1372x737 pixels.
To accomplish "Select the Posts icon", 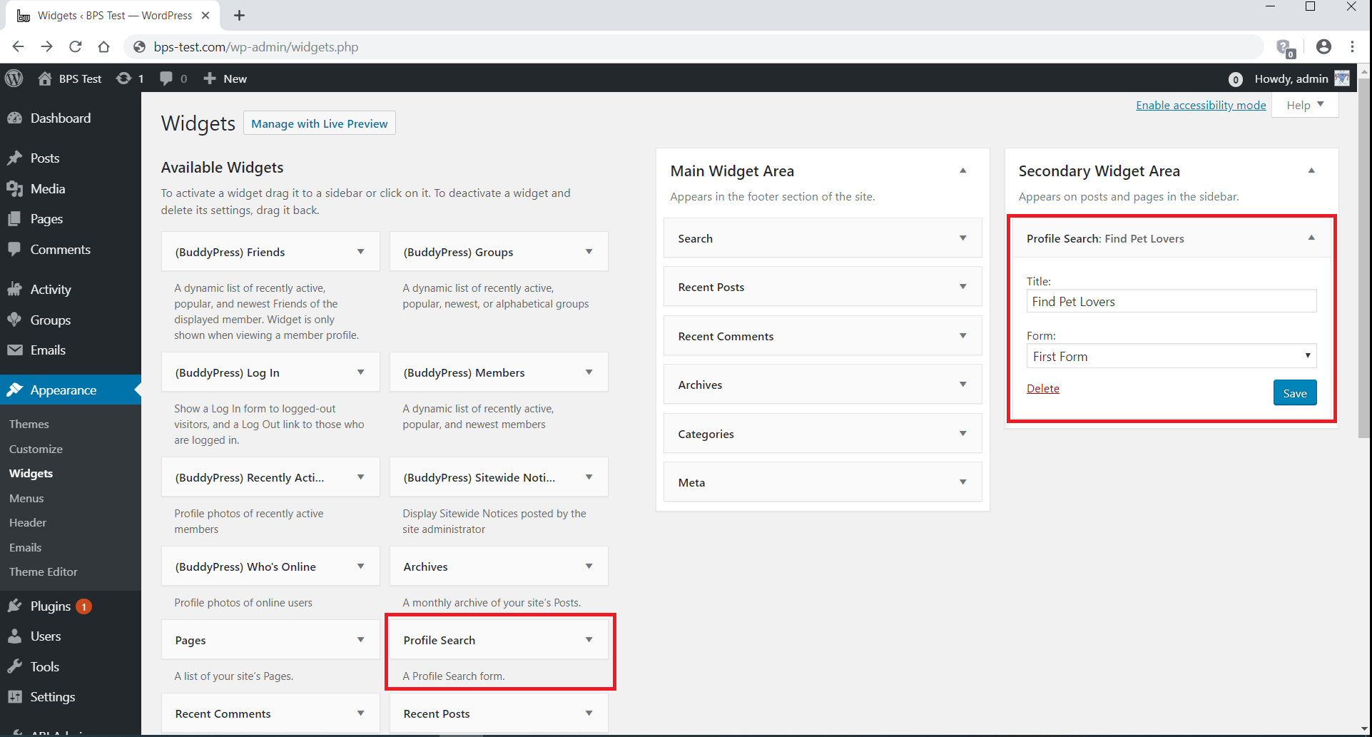I will tap(16, 158).
